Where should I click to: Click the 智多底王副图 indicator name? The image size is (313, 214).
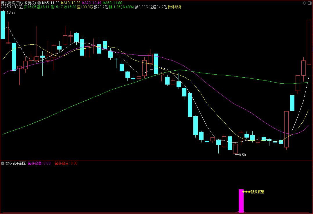click(16, 163)
